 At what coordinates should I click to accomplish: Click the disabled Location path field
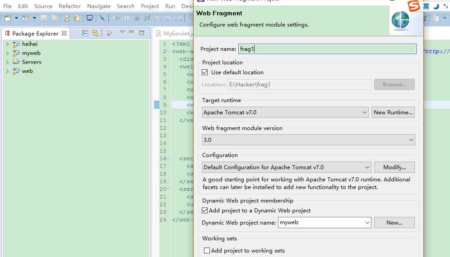click(299, 85)
